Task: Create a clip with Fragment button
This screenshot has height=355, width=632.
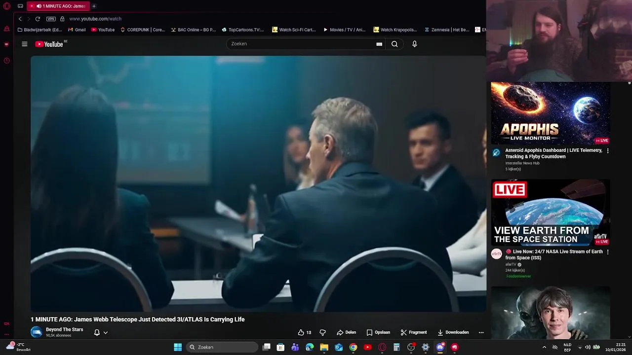Action: pos(414,332)
